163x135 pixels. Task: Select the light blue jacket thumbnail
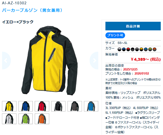91,106
